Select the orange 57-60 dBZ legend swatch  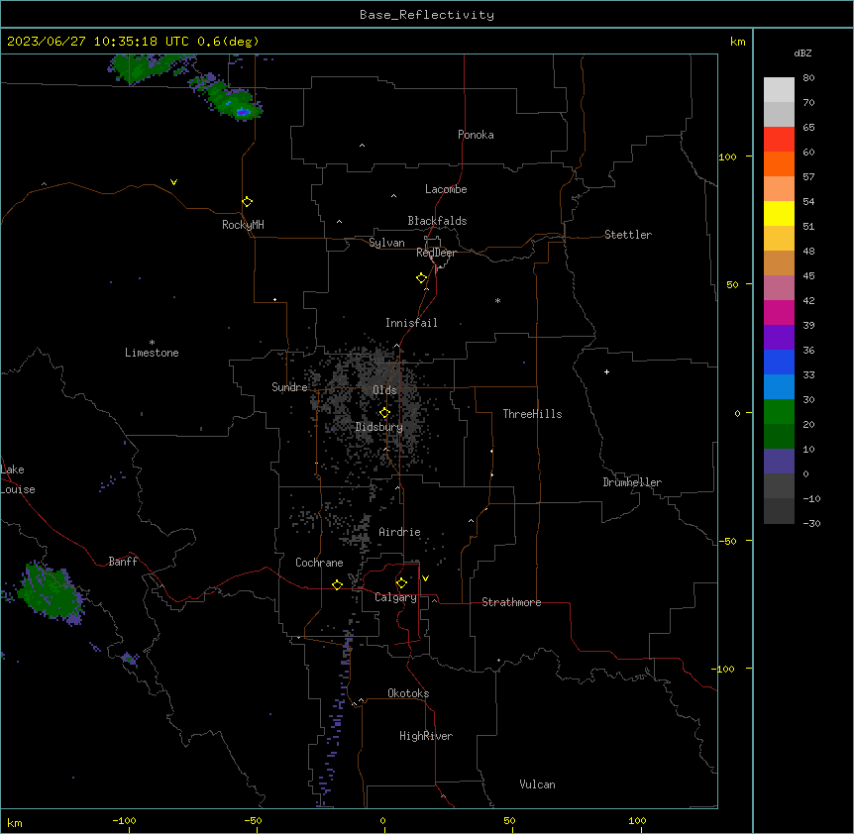(779, 163)
